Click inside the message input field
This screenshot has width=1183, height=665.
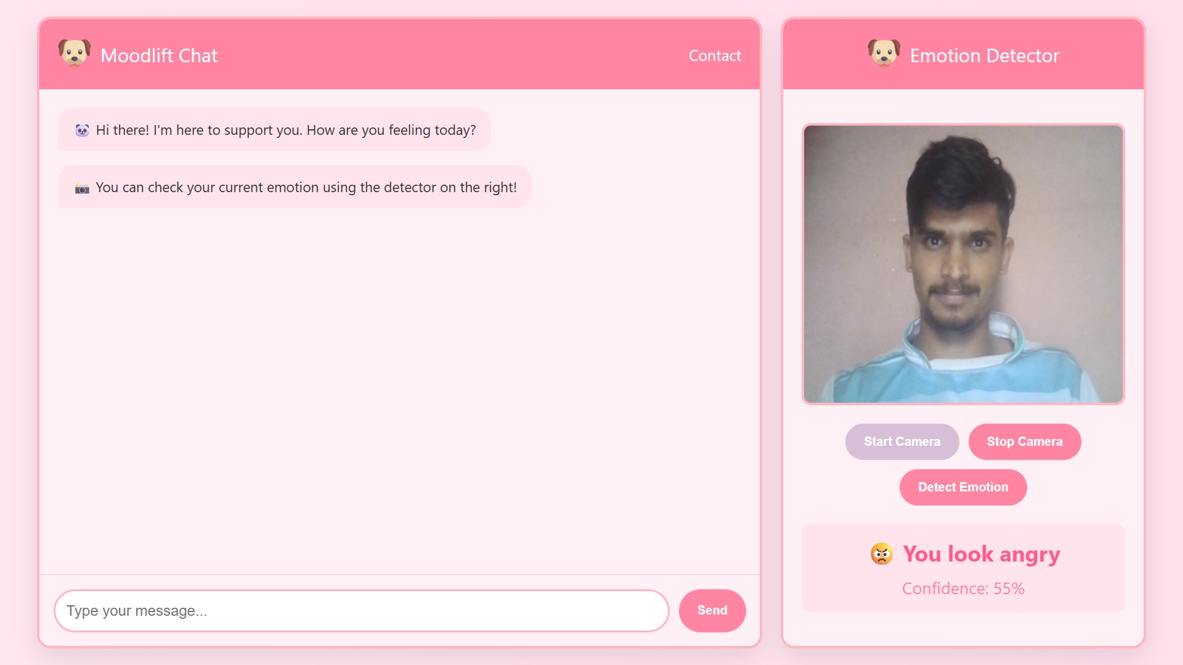(x=362, y=610)
